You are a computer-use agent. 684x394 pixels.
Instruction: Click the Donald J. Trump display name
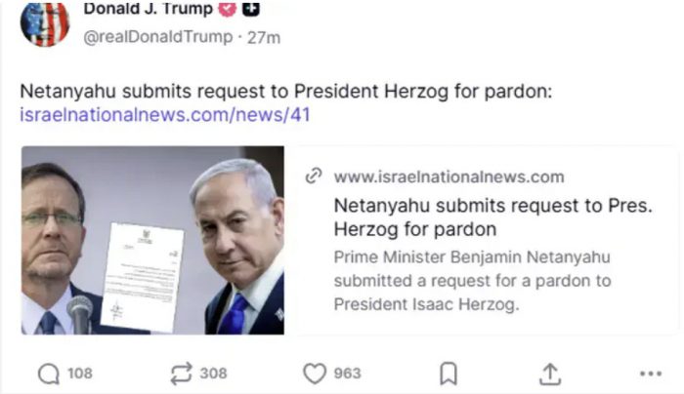(148, 8)
